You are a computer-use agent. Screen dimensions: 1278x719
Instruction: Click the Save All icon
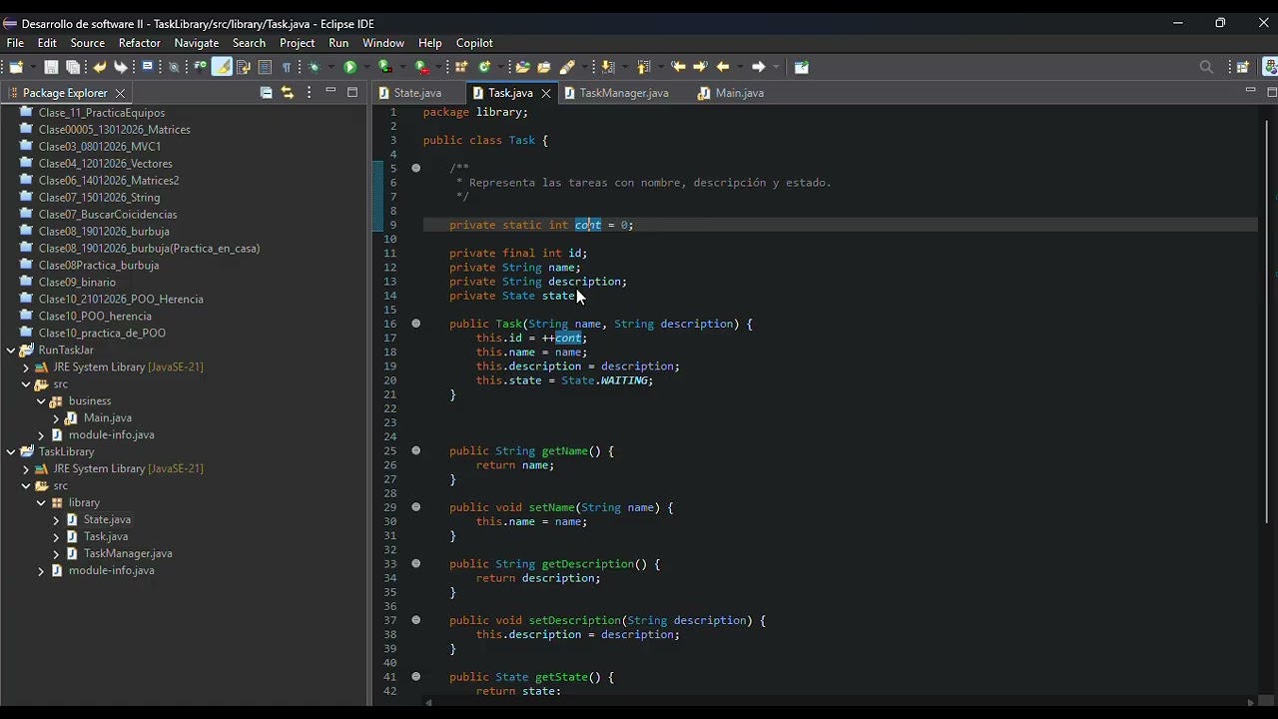pos(73,67)
